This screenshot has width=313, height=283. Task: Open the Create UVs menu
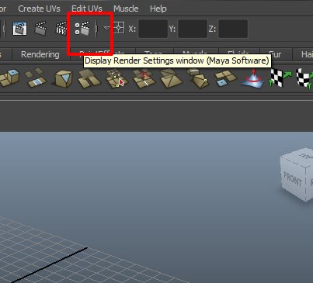39,9
